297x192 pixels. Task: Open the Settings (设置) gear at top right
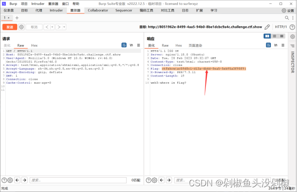(x=288, y=11)
